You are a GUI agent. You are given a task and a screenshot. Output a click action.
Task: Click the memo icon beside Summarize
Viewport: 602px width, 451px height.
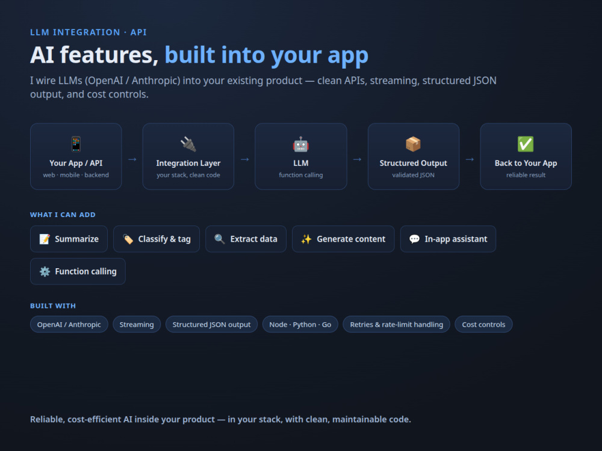click(x=45, y=239)
